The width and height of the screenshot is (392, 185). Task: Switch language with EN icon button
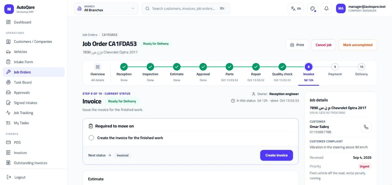[296, 9]
